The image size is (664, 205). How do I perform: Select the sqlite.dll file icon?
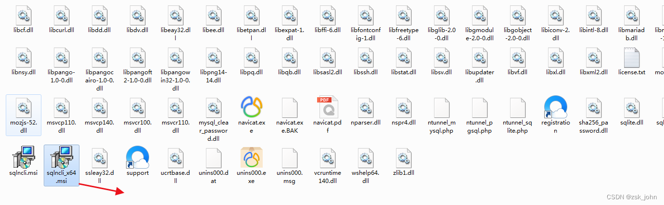[631, 107]
